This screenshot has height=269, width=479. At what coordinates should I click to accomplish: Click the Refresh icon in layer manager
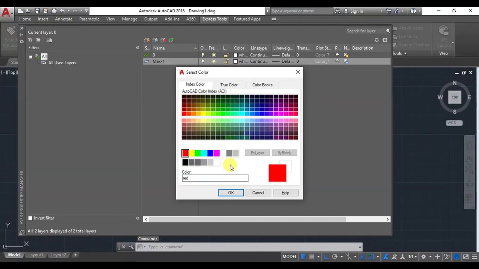(x=376, y=40)
